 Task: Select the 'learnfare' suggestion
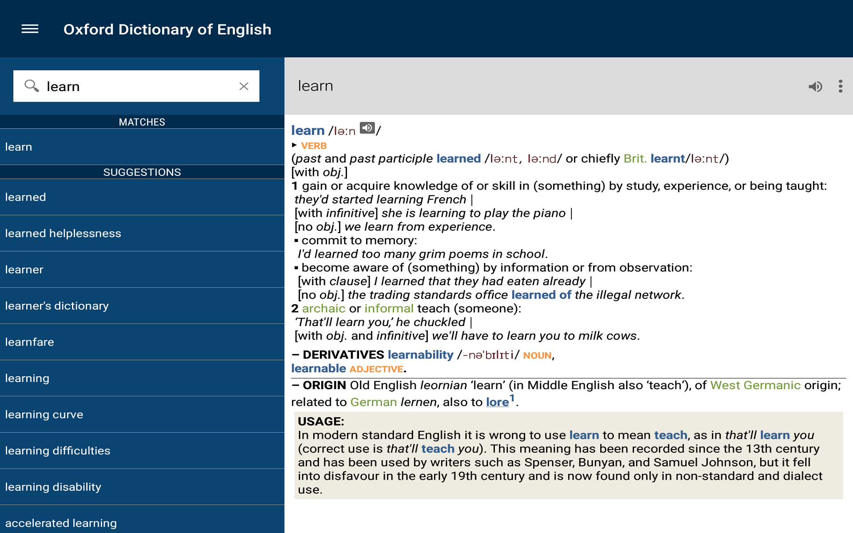pyautogui.click(x=142, y=342)
